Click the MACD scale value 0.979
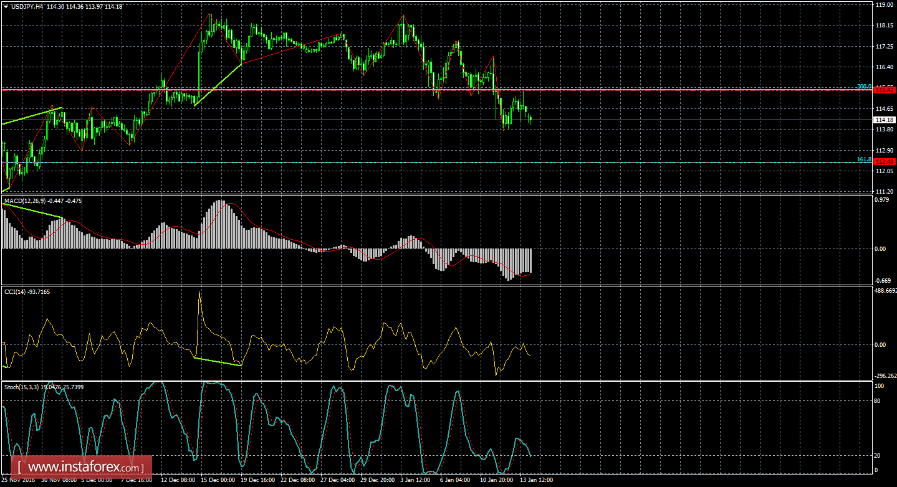The height and width of the screenshot is (487, 897). [883, 200]
